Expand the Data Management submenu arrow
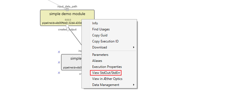The width and height of the screenshot is (241, 101). tap(134, 85)
